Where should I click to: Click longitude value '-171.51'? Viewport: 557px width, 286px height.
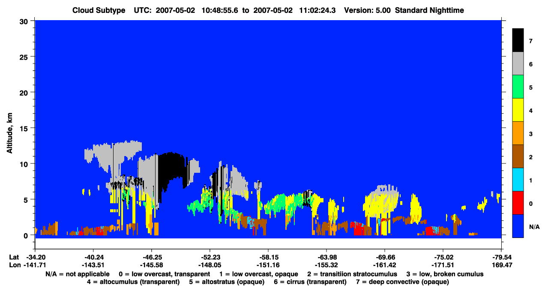[443, 265]
